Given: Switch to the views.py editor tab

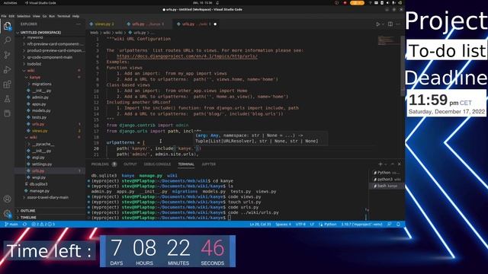Looking at the screenshot, I should click(104, 24).
